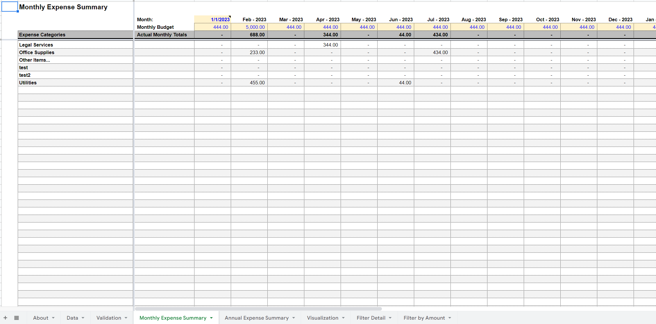This screenshot has width=656, height=324.
Task: Click the horizontal scrollbar thumb
Action: tap(258, 309)
